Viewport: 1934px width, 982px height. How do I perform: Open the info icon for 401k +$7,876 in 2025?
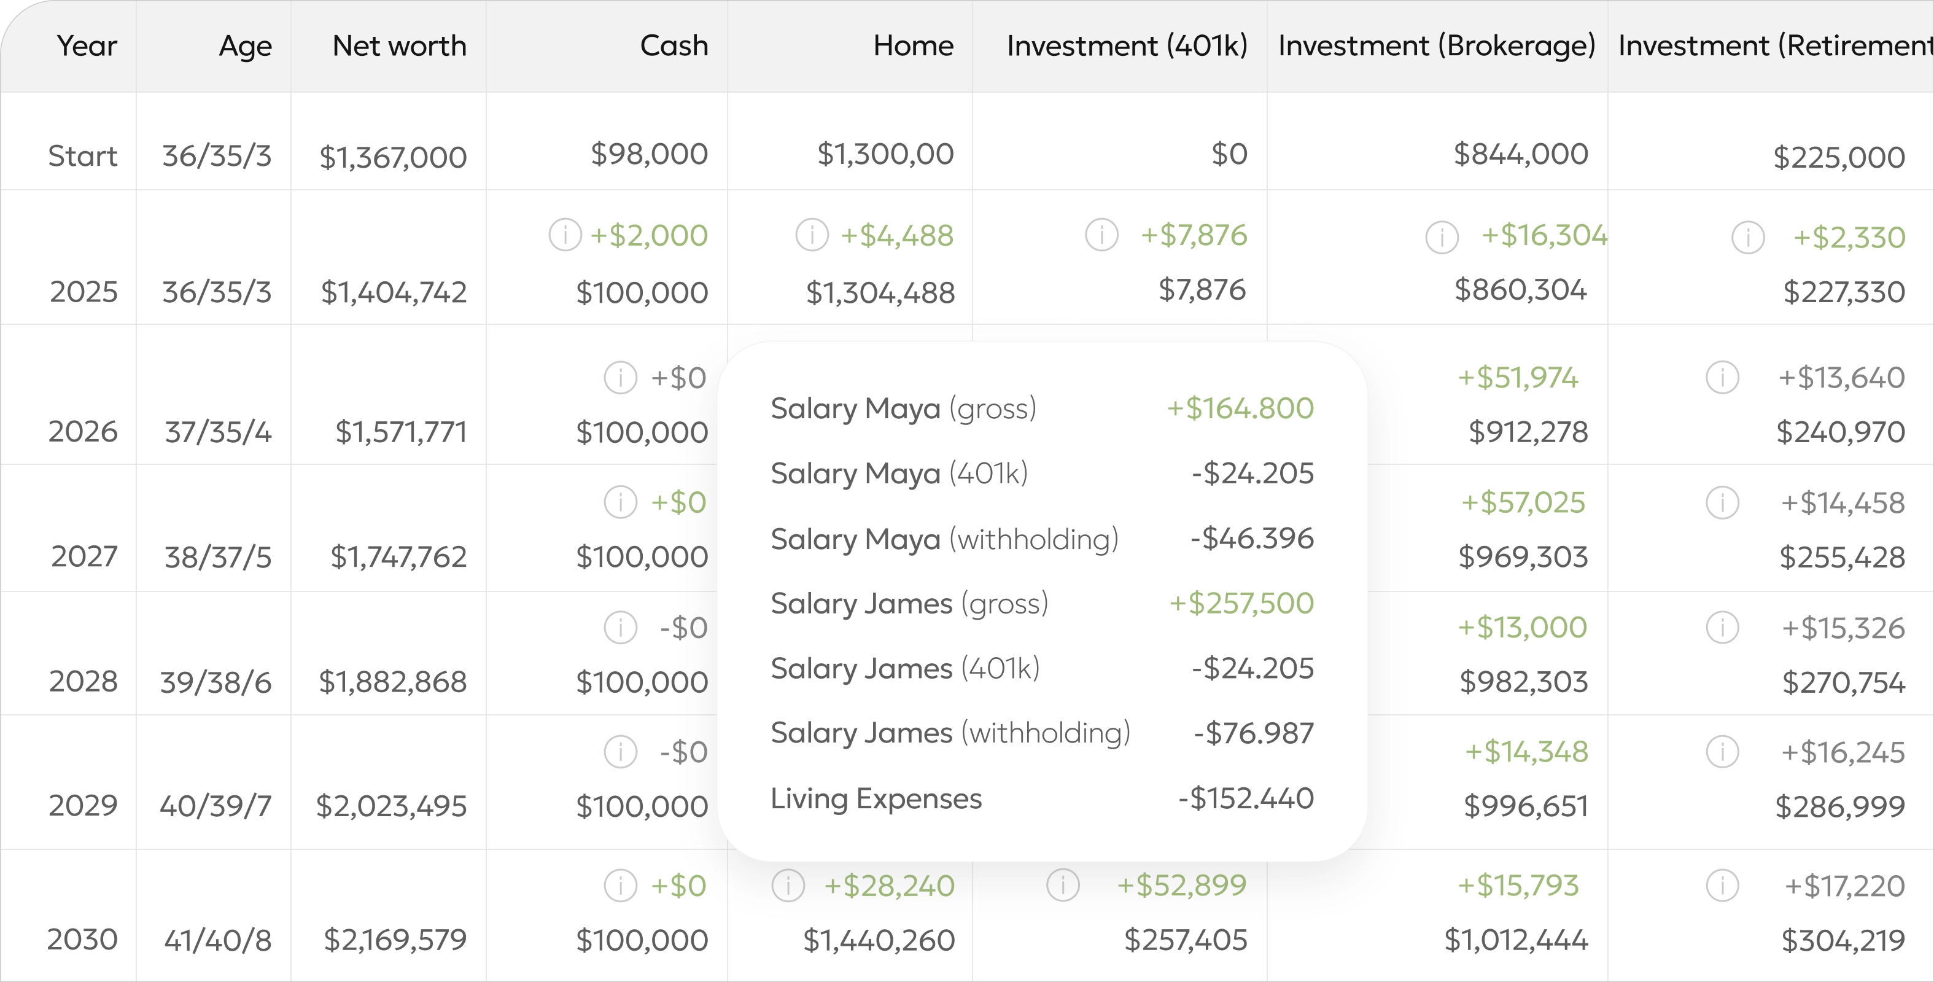pos(1101,234)
